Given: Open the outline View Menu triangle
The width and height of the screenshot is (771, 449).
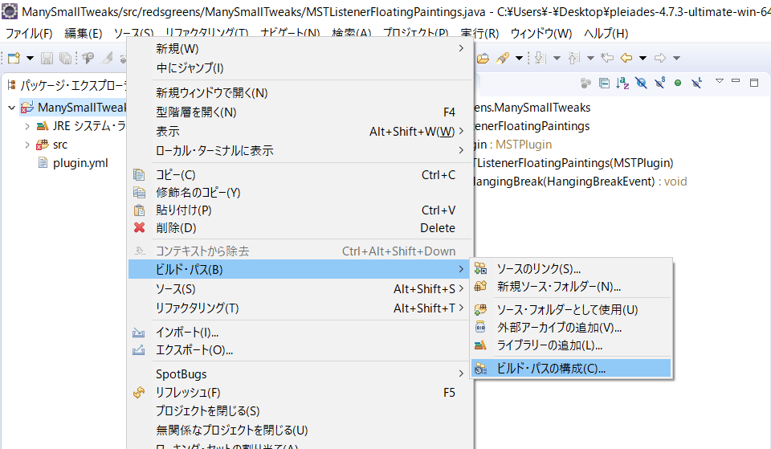Looking at the screenshot, I should (720, 81).
